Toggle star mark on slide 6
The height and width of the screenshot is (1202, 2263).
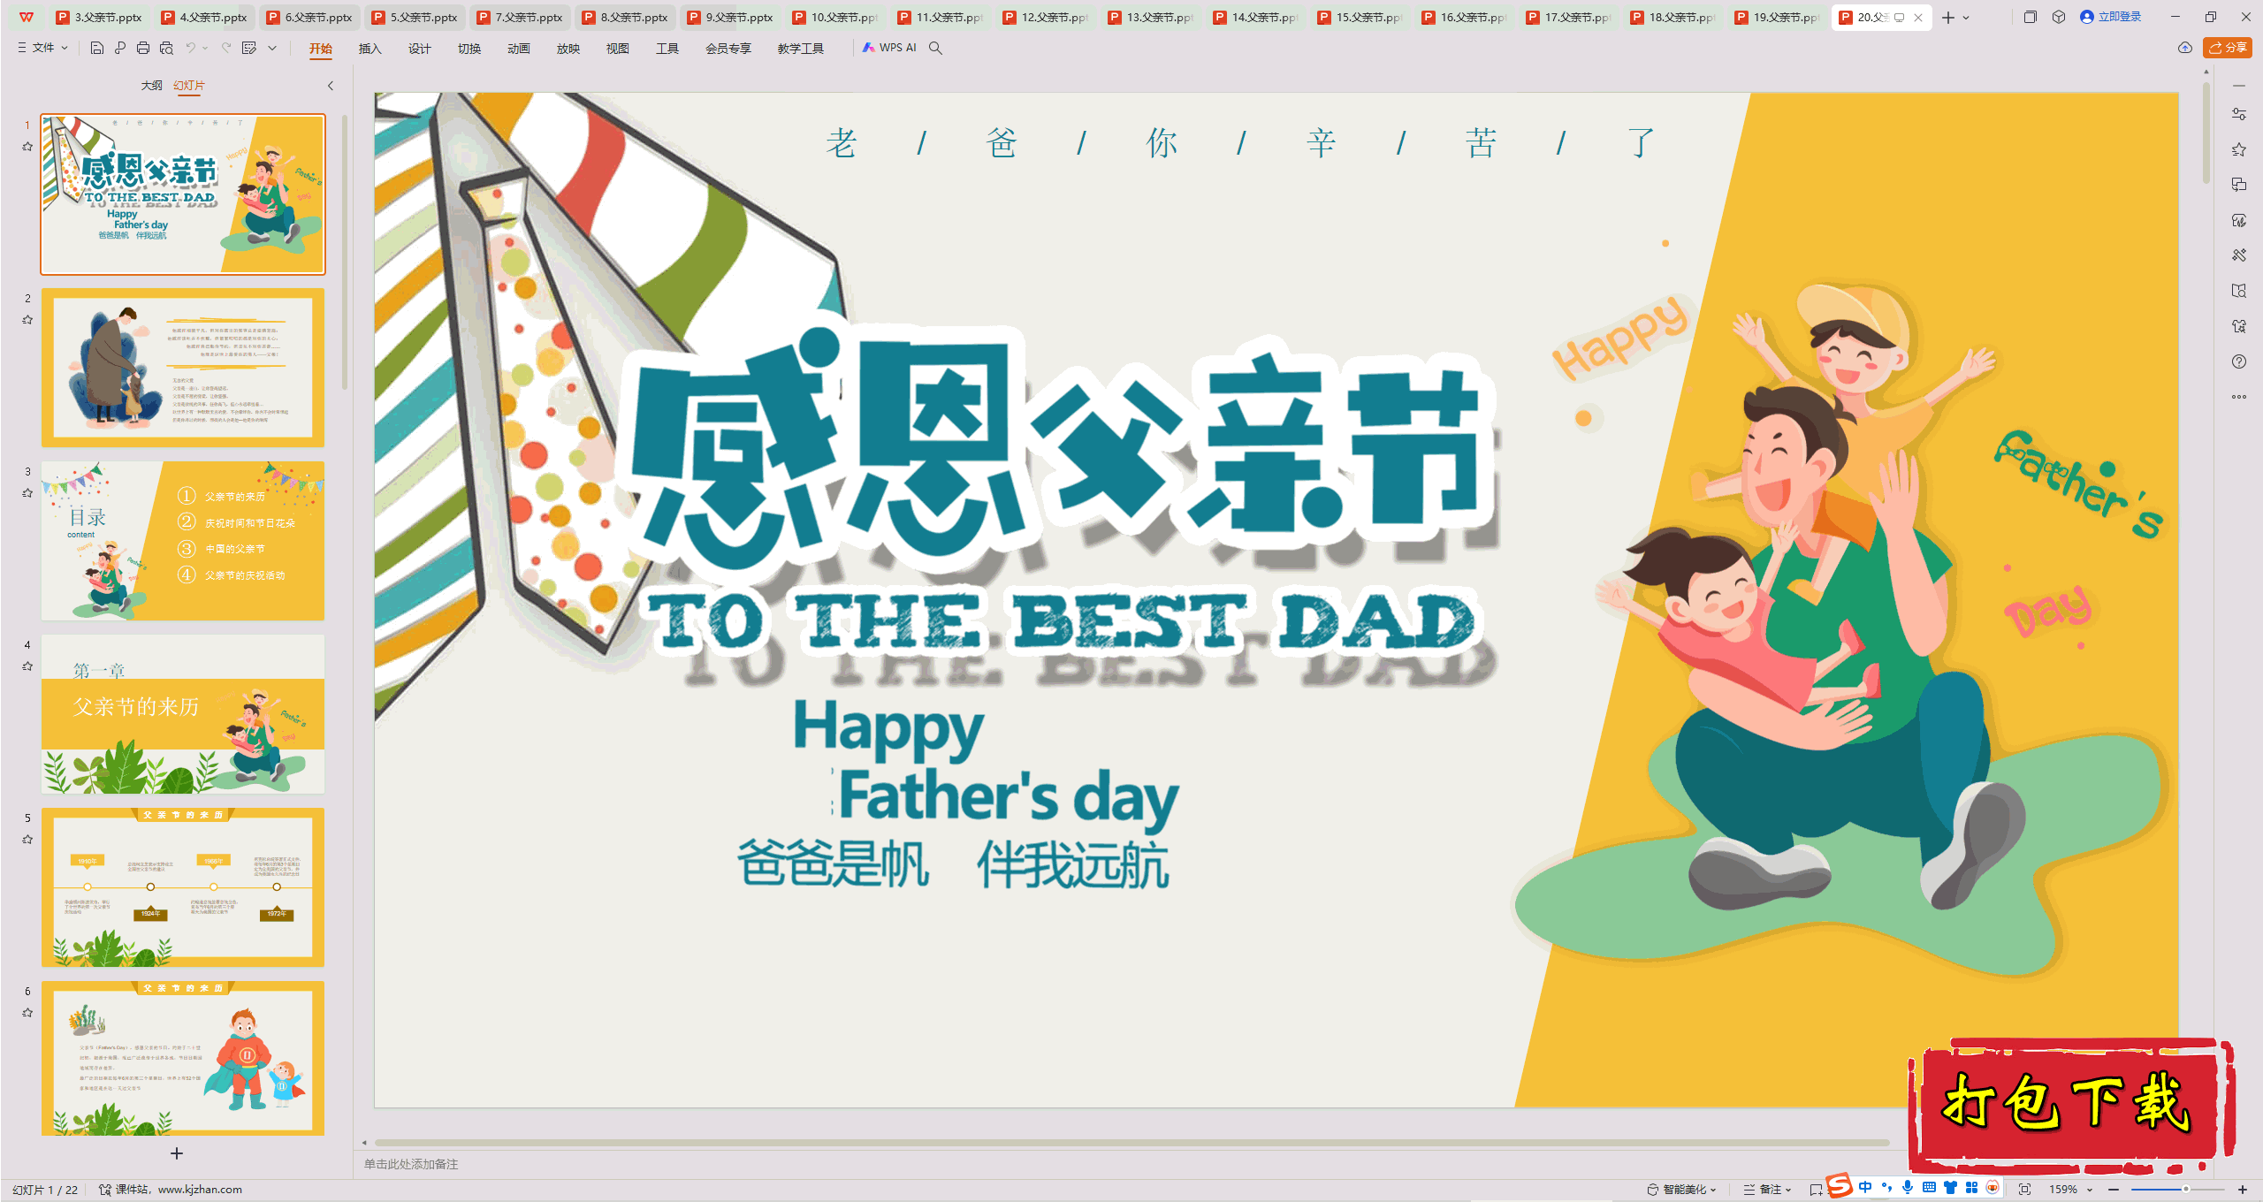coord(27,1013)
